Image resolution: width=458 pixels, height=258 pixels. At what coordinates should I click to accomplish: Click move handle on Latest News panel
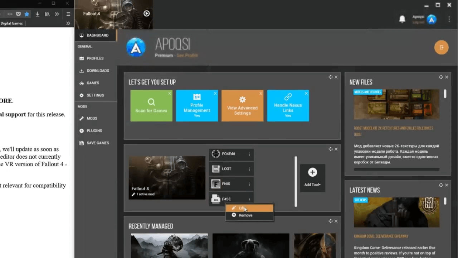pos(441,185)
